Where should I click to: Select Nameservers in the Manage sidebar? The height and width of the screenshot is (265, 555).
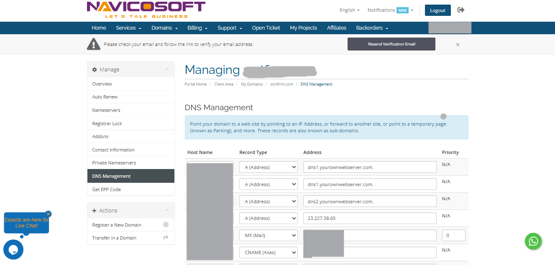[x=106, y=110]
